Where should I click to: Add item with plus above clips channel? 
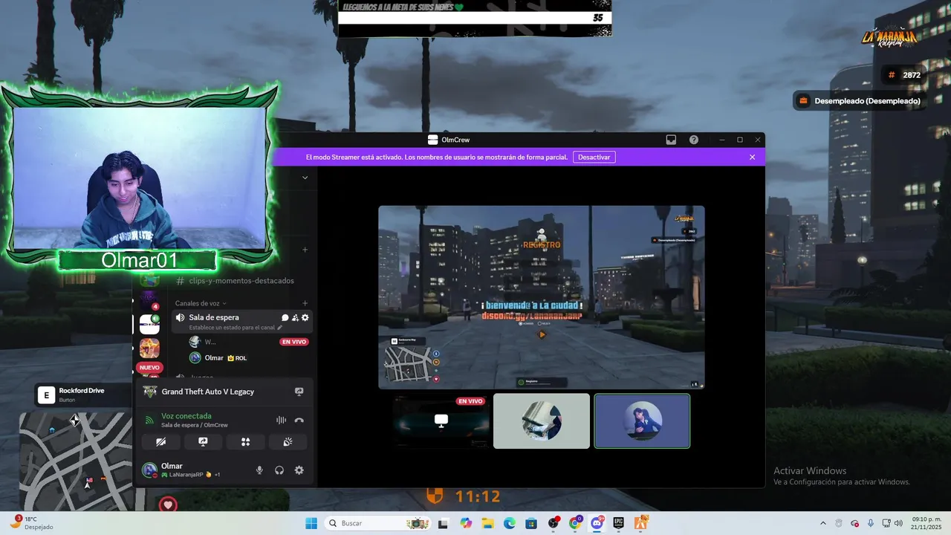pyautogui.click(x=305, y=250)
